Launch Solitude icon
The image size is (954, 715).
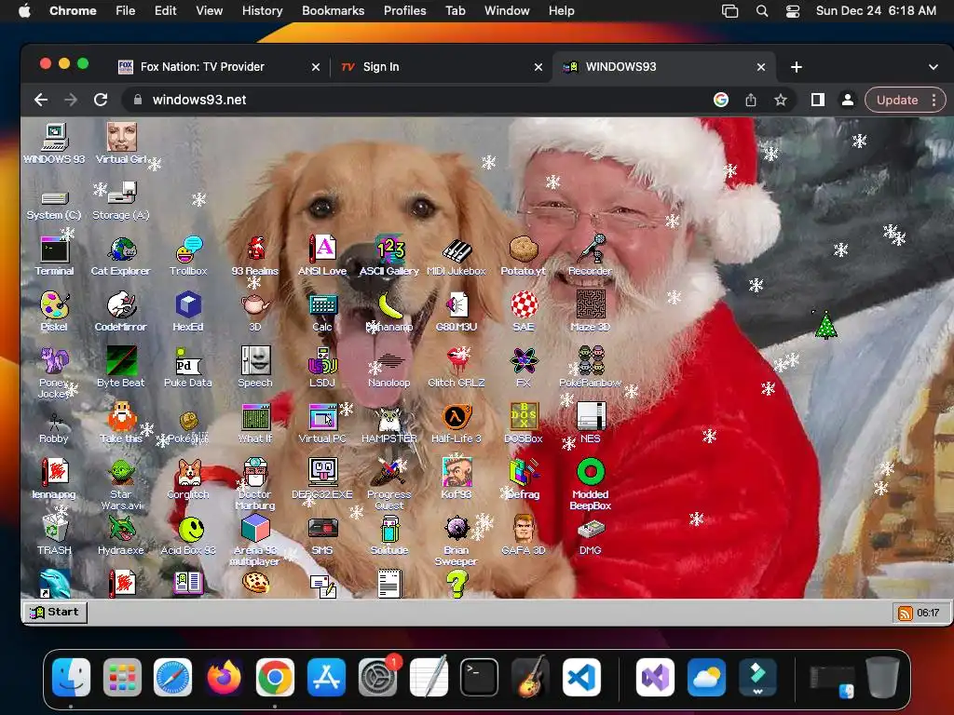(x=389, y=535)
